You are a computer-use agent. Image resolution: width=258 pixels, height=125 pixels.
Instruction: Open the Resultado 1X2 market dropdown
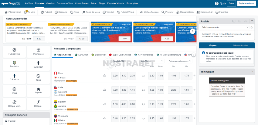point(124,61)
